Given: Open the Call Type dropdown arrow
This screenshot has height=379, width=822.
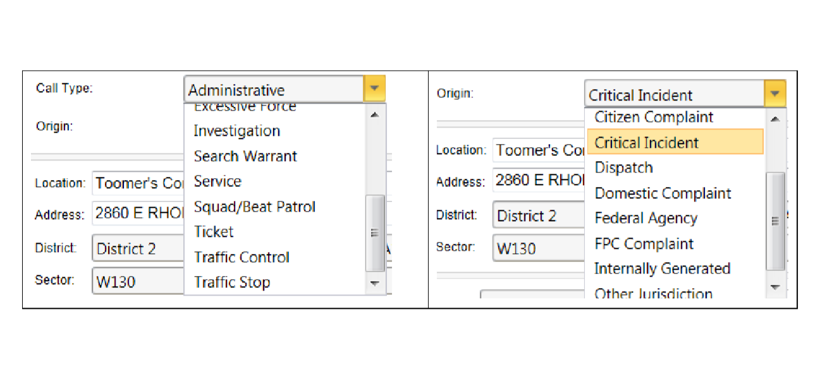Looking at the screenshot, I should [x=374, y=90].
